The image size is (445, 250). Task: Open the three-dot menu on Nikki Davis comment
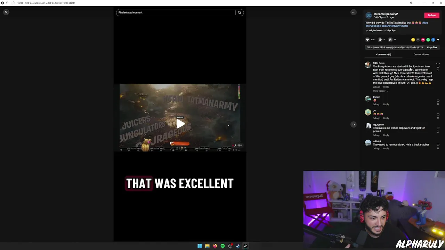438,64
